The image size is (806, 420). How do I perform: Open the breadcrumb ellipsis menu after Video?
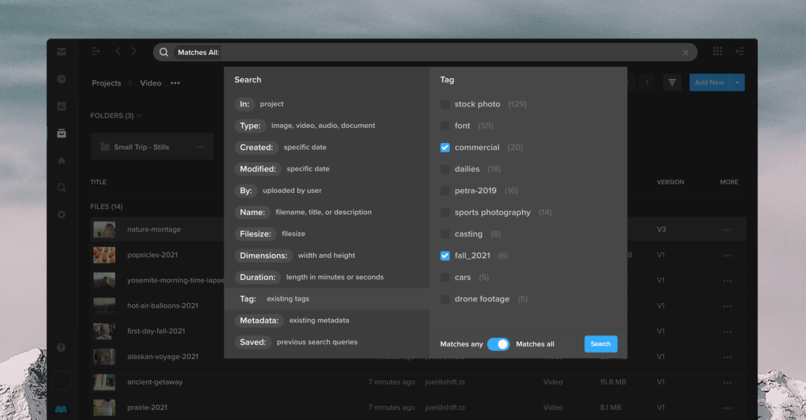(175, 83)
